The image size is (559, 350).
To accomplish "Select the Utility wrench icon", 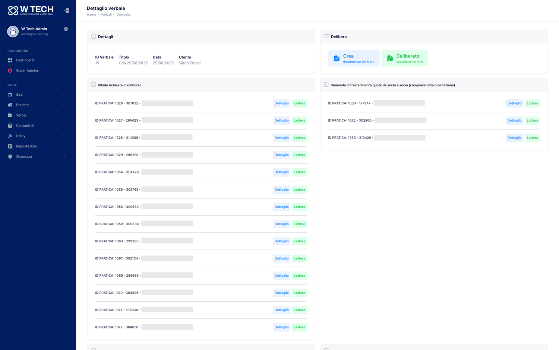I will (10, 136).
